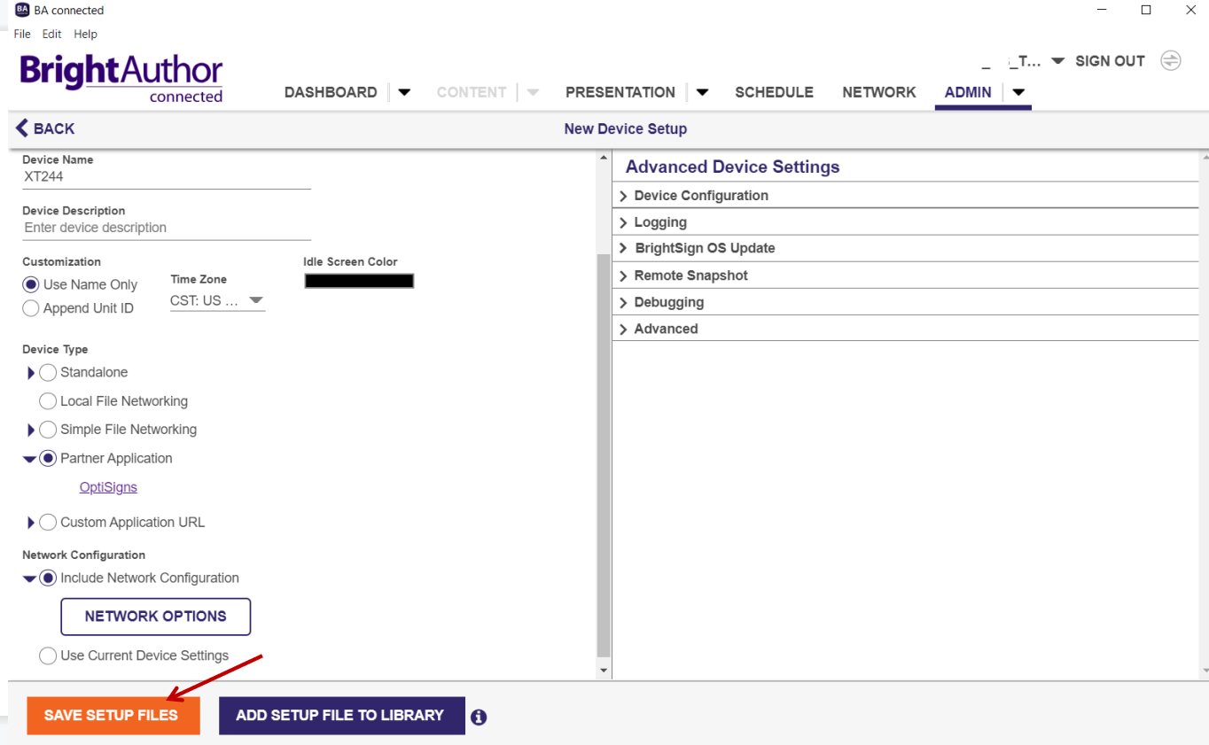Viewport: 1209px width, 745px height.
Task: Expand the Simple File Networking triangle
Action: (32, 431)
